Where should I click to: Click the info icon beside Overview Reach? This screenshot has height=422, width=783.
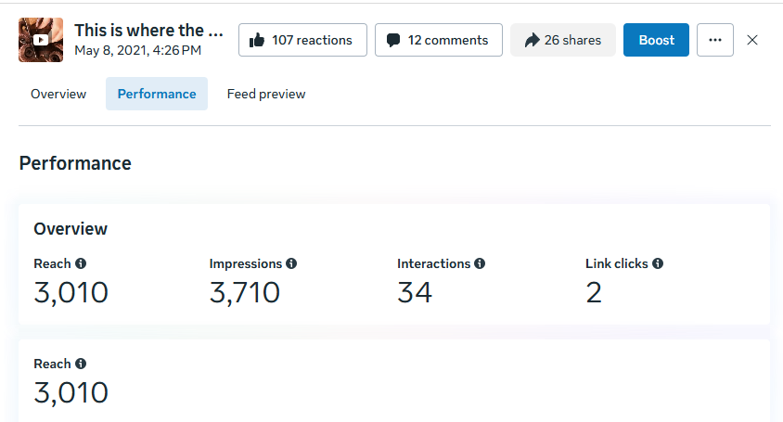(x=81, y=263)
